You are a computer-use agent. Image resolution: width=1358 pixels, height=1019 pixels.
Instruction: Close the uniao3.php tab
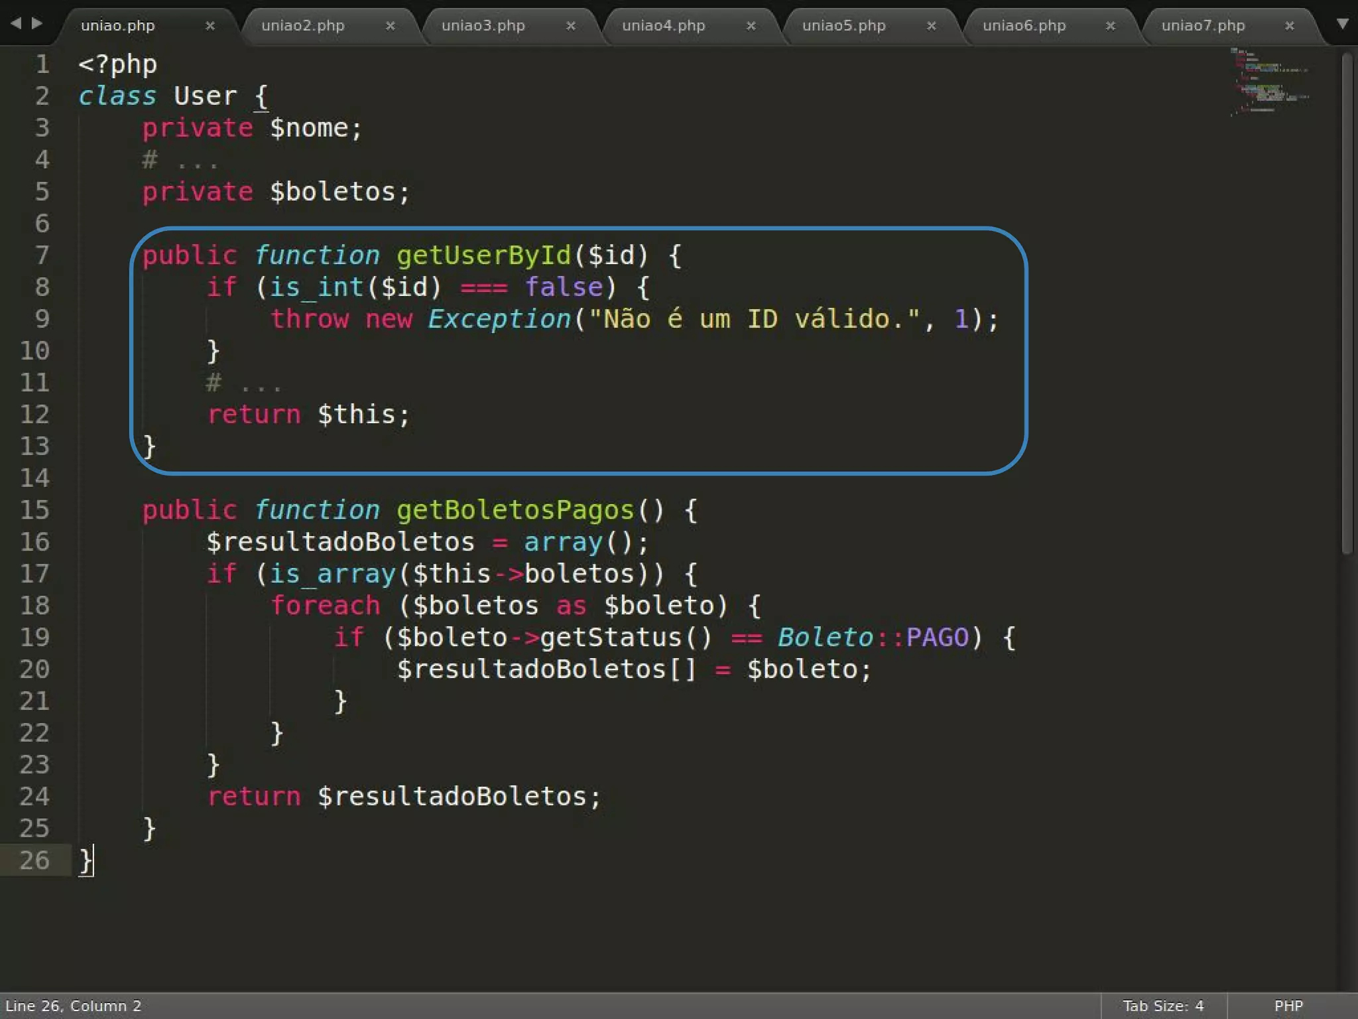tap(570, 26)
